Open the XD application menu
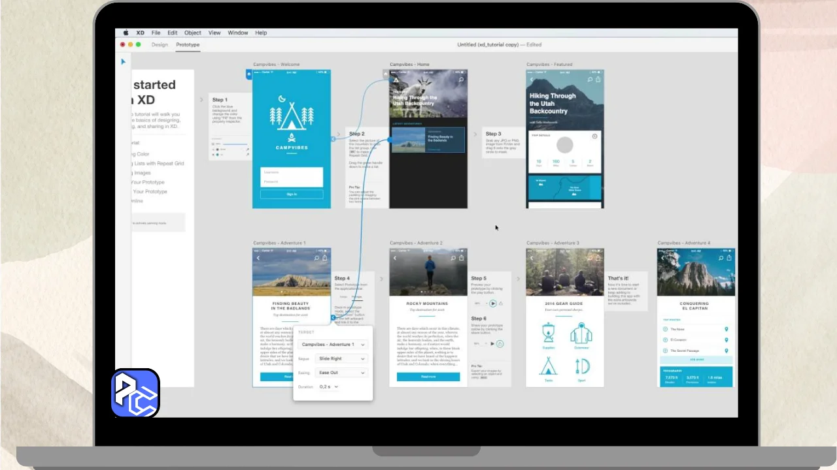This screenshot has height=470, width=837. tap(140, 33)
